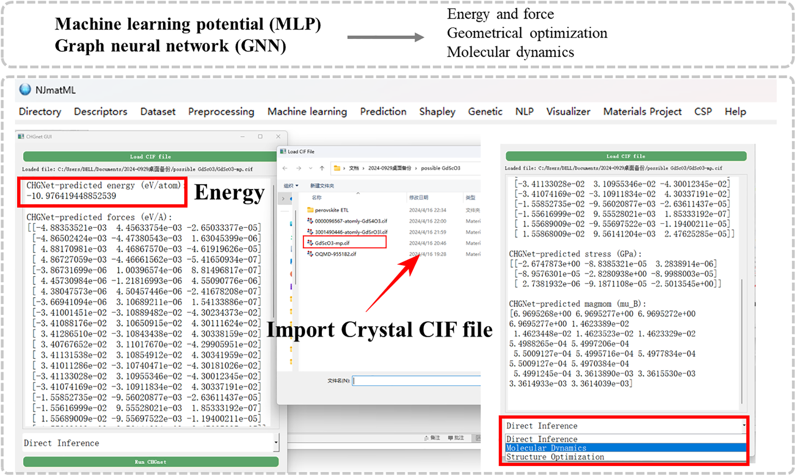Screen dimensions: 796x476
Task: Click the perovskite ETL folder icon
Action: pyautogui.click(x=310, y=210)
